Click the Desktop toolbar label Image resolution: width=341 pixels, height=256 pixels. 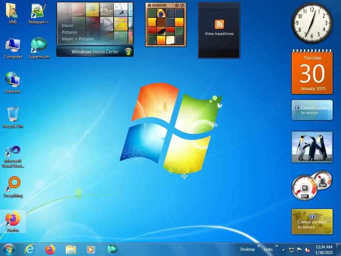247,249
